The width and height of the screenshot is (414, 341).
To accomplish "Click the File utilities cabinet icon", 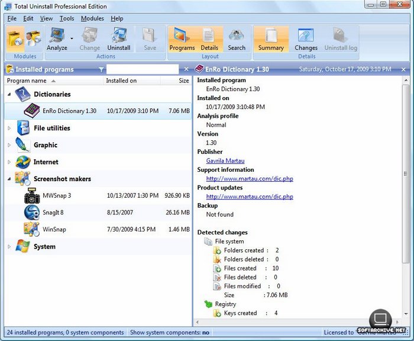I will tap(23, 128).
